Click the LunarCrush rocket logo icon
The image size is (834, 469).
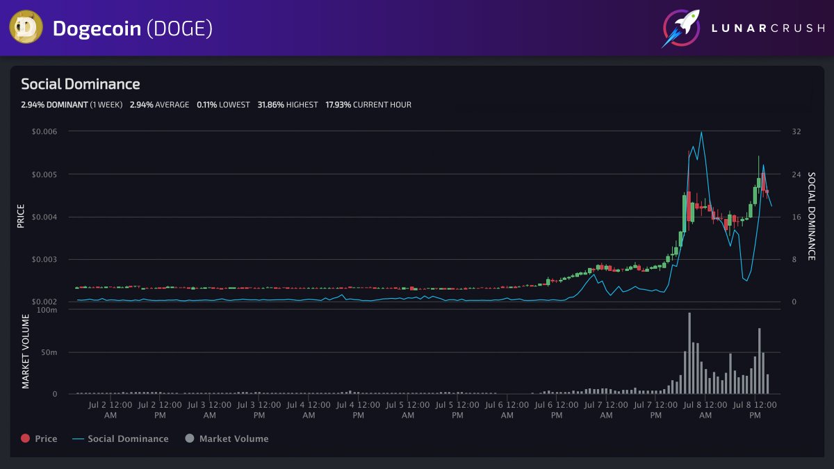680,28
